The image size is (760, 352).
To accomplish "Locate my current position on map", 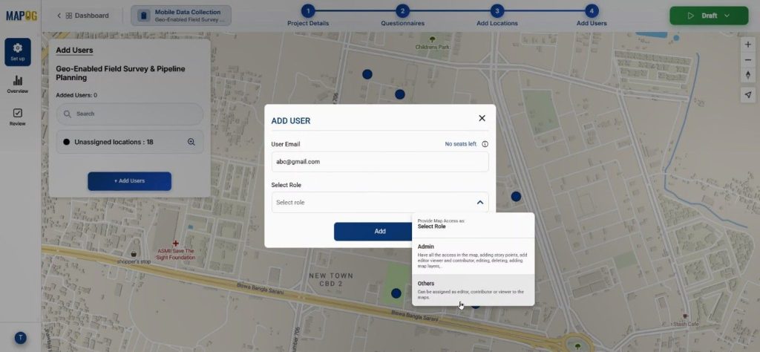I will [x=747, y=94].
